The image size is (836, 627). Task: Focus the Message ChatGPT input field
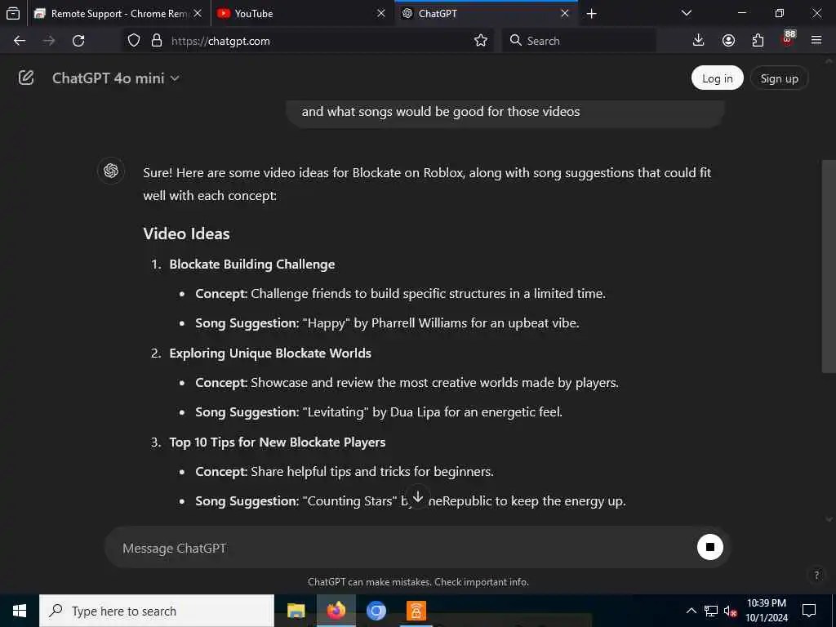pos(405,548)
